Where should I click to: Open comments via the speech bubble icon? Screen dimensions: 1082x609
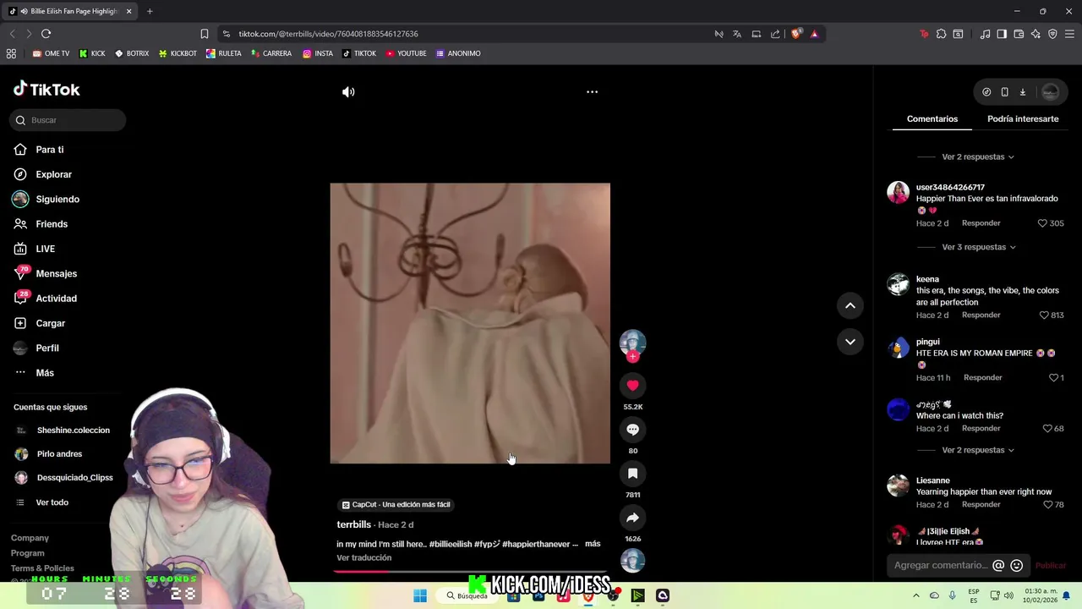632,430
